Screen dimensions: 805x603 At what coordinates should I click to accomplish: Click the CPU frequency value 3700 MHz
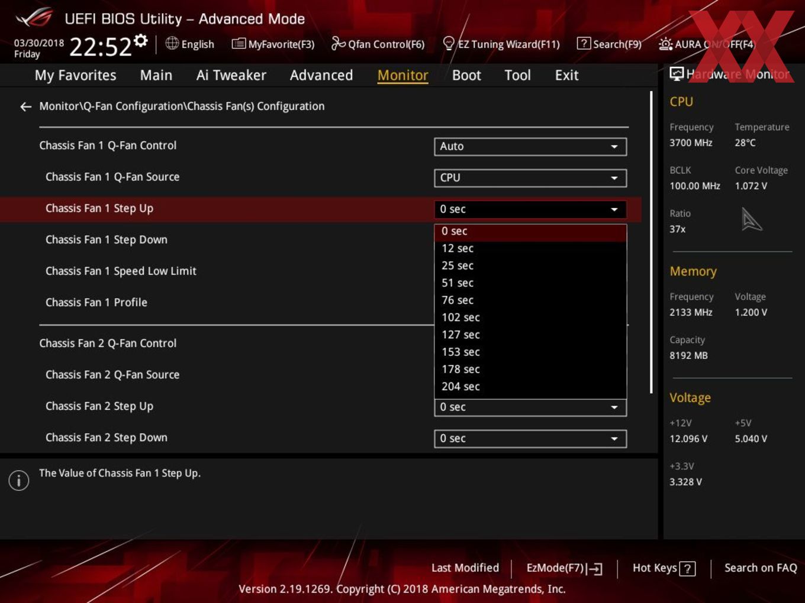point(691,143)
